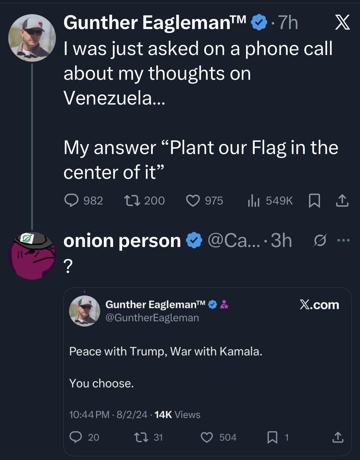Bookmark the quoted Peace with Trump tweet
The width and height of the screenshot is (360, 460).
point(271,437)
